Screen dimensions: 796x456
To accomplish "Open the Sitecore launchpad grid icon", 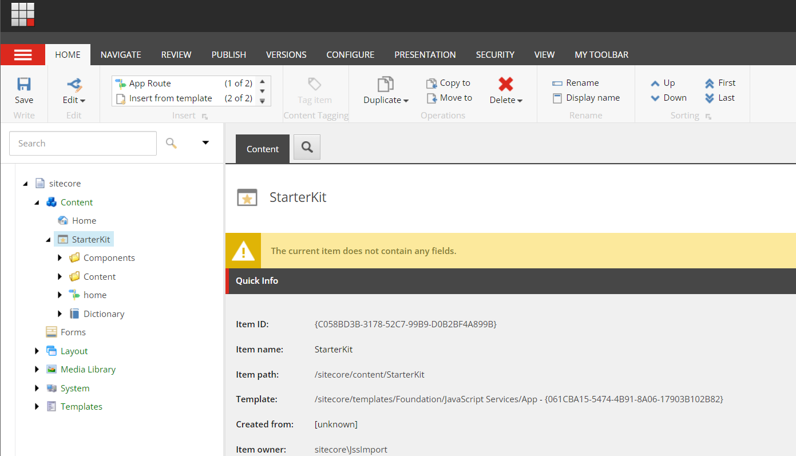I will [x=23, y=14].
